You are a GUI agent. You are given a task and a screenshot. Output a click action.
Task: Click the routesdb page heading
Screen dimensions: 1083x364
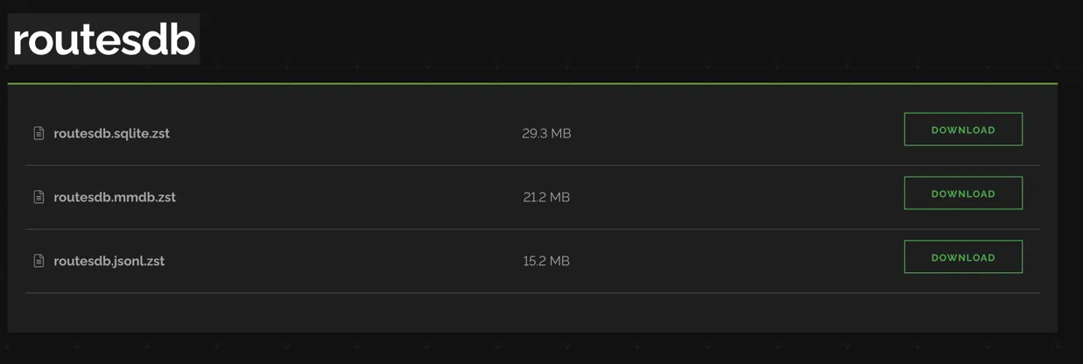[x=103, y=39]
